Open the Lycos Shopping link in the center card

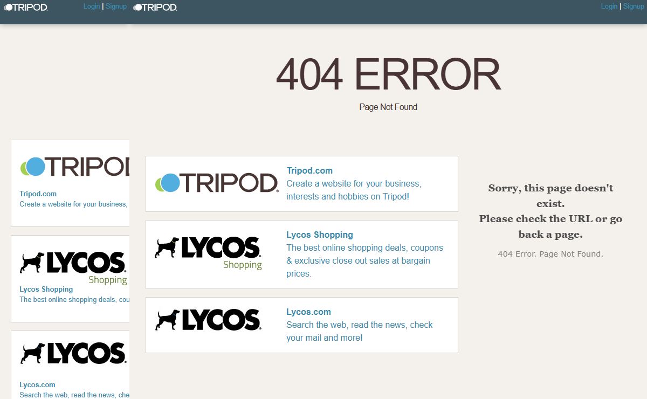320,235
